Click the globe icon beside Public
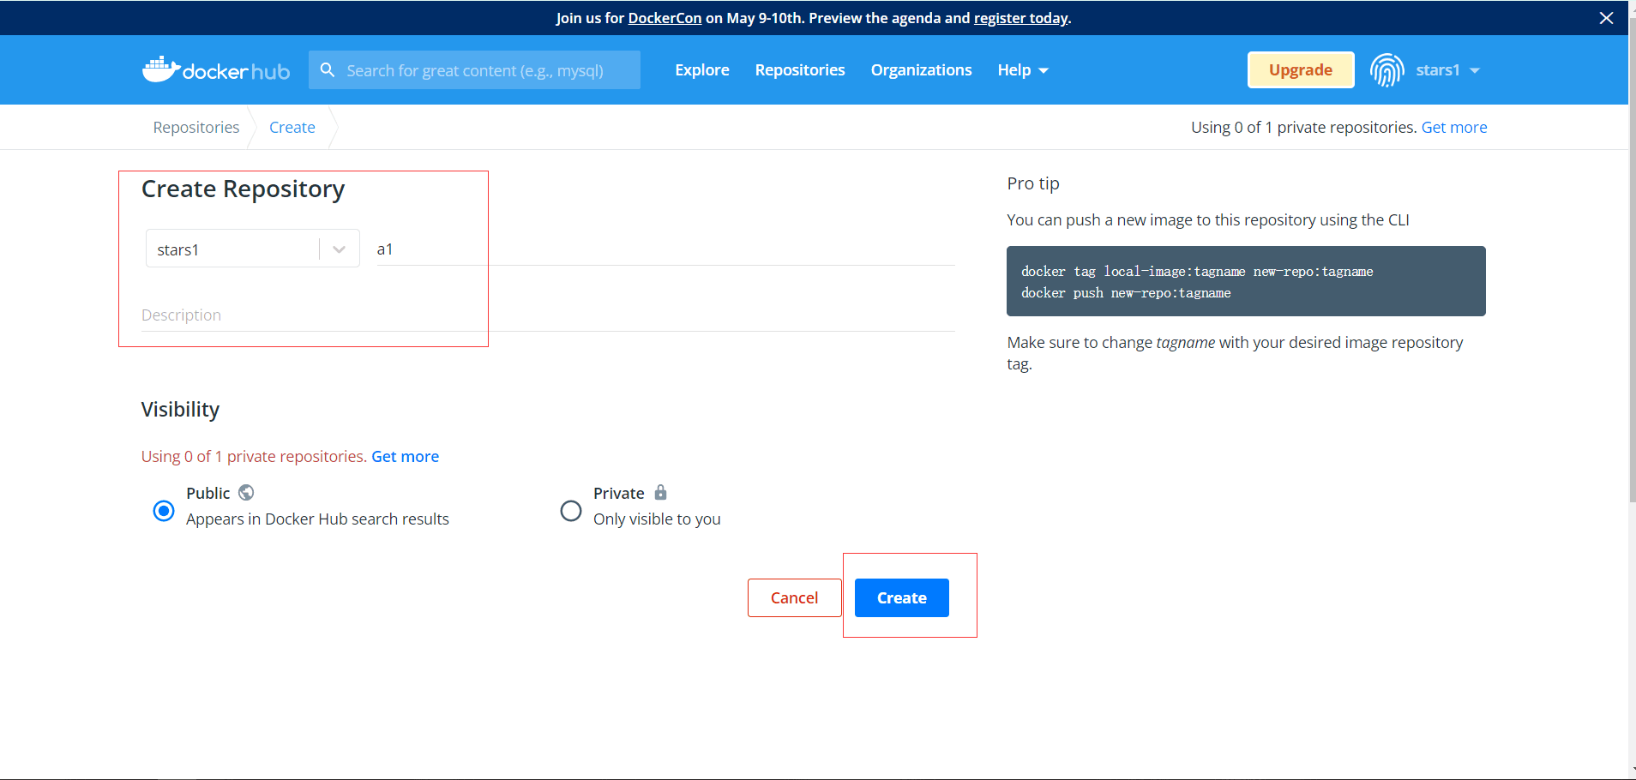The image size is (1636, 780). click(x=246, y=493)
